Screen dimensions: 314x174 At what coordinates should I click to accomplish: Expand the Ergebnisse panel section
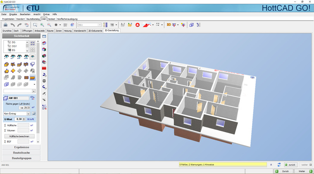(21, 147)
